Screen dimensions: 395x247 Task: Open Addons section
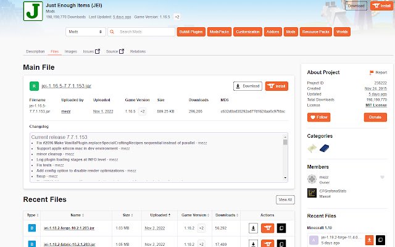coord(273,31)
